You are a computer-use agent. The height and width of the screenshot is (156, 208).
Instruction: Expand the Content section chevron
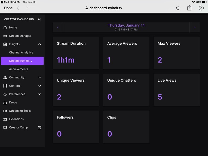coord(39,86)
